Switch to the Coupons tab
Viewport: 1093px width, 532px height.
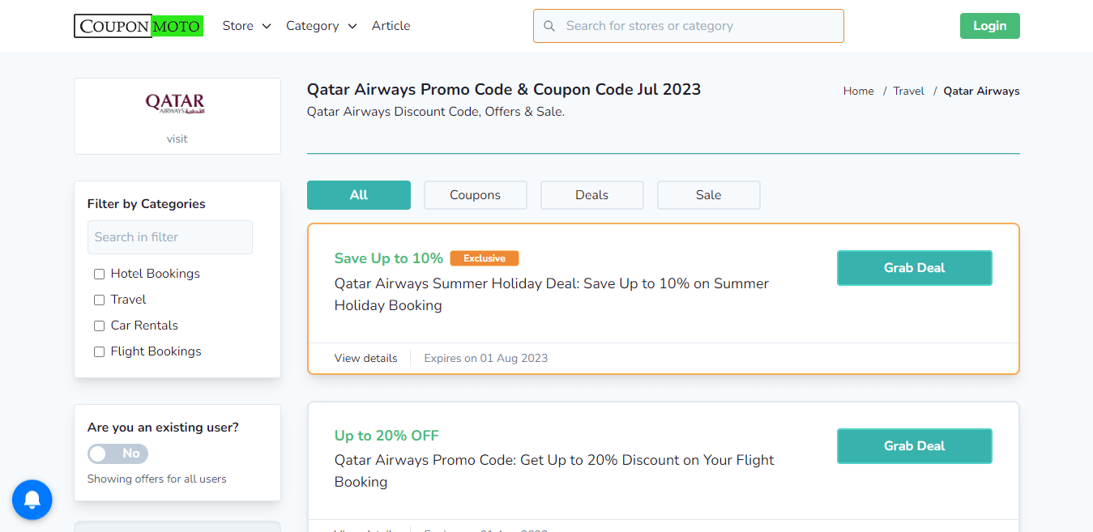pyautogui.click(x=475, y=195)
